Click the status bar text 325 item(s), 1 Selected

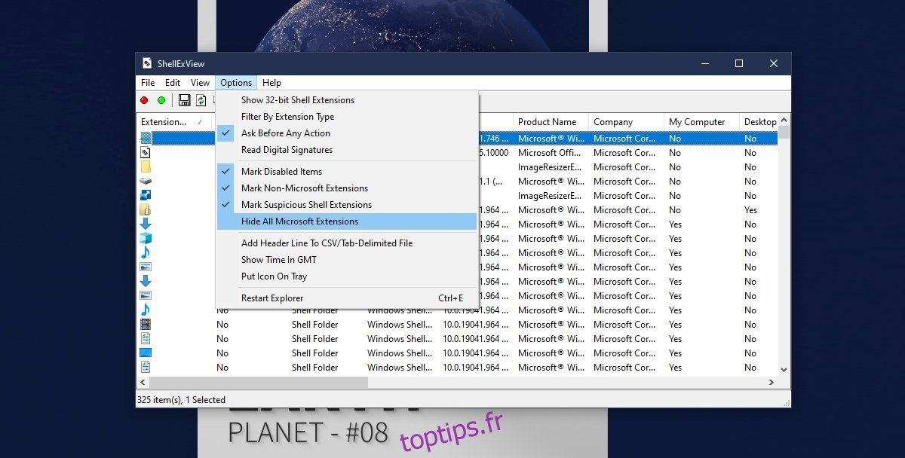tap(181, 400)
